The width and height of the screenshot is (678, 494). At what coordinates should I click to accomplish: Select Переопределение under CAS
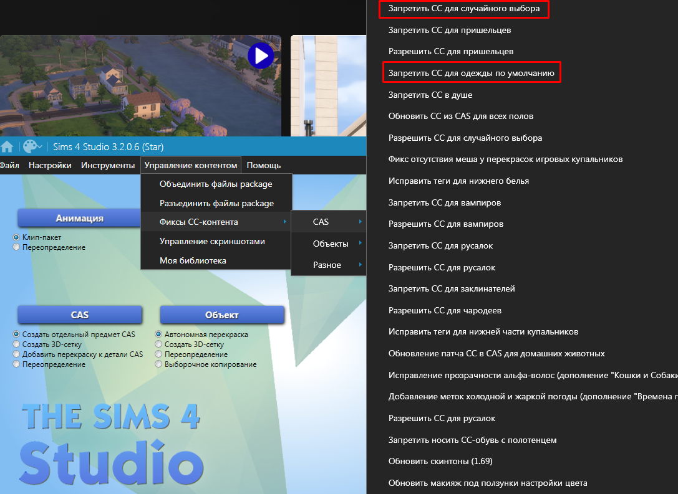tap(16, 364)
